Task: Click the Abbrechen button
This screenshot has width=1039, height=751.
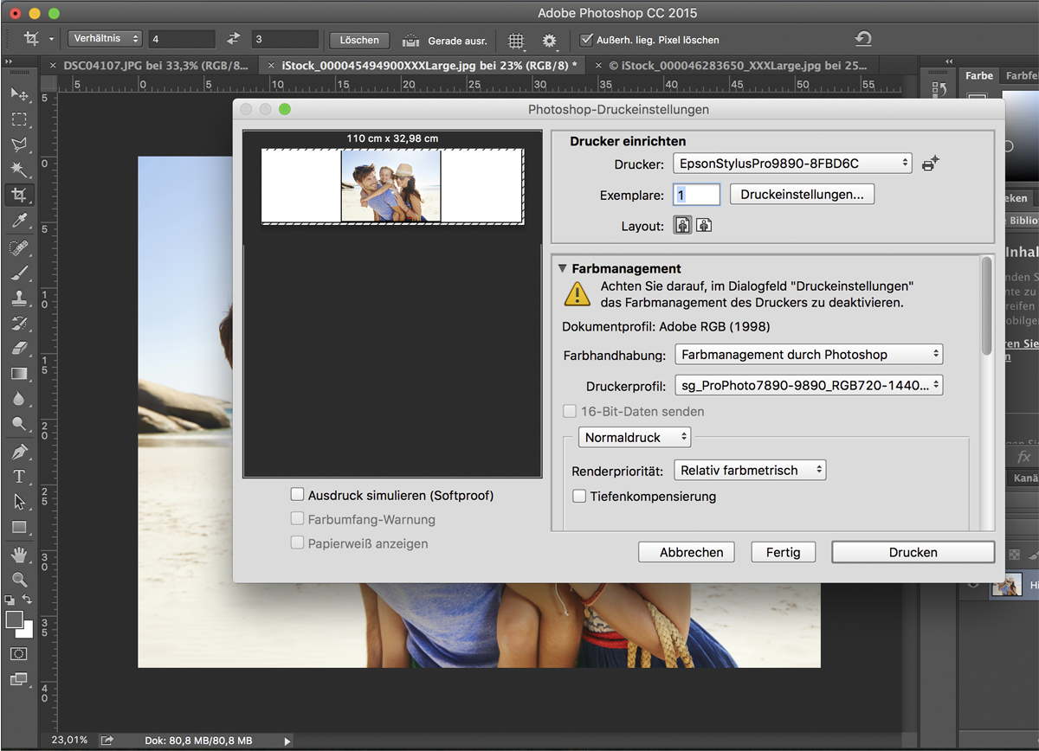Action: pos(687,552)
